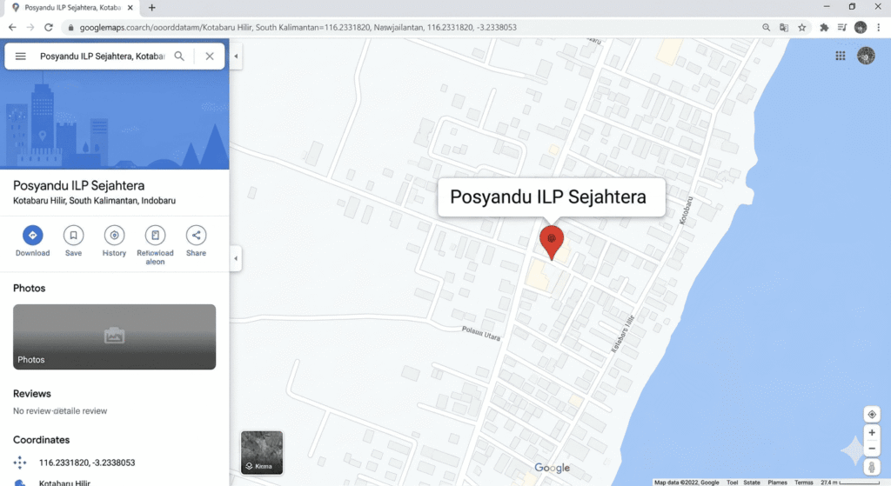The width and height of the screenshot is (891, 486).
Task: Zoom in on the map
Action: click(x=872, y=433)
